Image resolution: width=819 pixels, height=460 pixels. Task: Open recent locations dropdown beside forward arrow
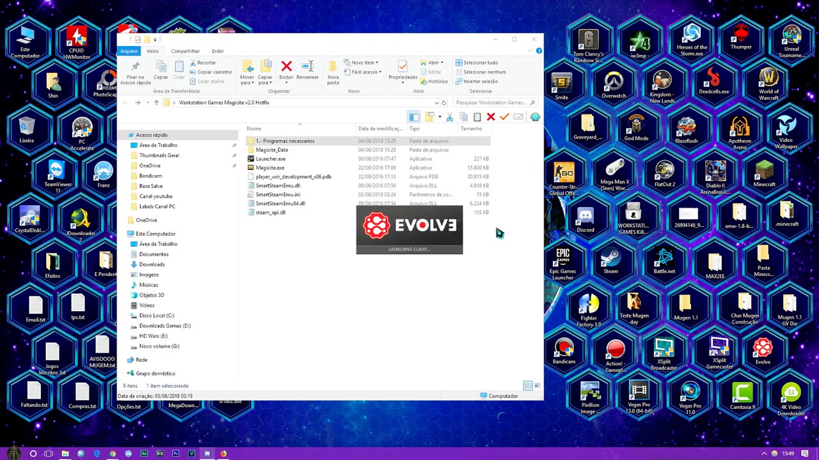[x=147, y=103]
